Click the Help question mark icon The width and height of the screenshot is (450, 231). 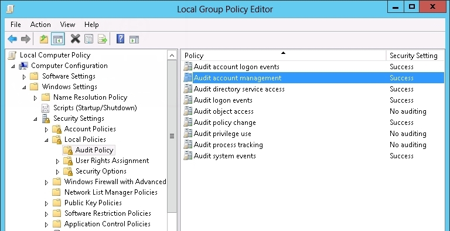pos(120,39)
